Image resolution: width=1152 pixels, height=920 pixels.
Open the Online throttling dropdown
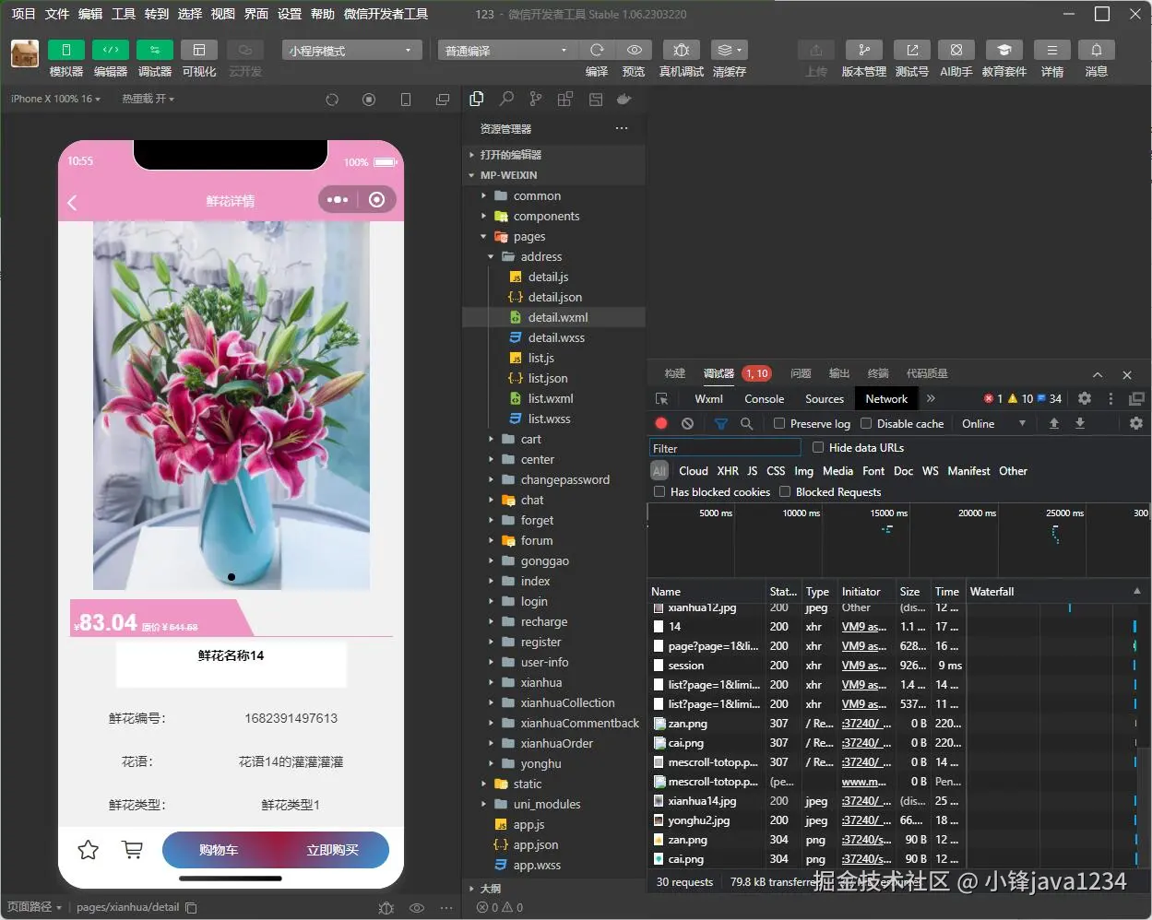(x=993, y=423)
